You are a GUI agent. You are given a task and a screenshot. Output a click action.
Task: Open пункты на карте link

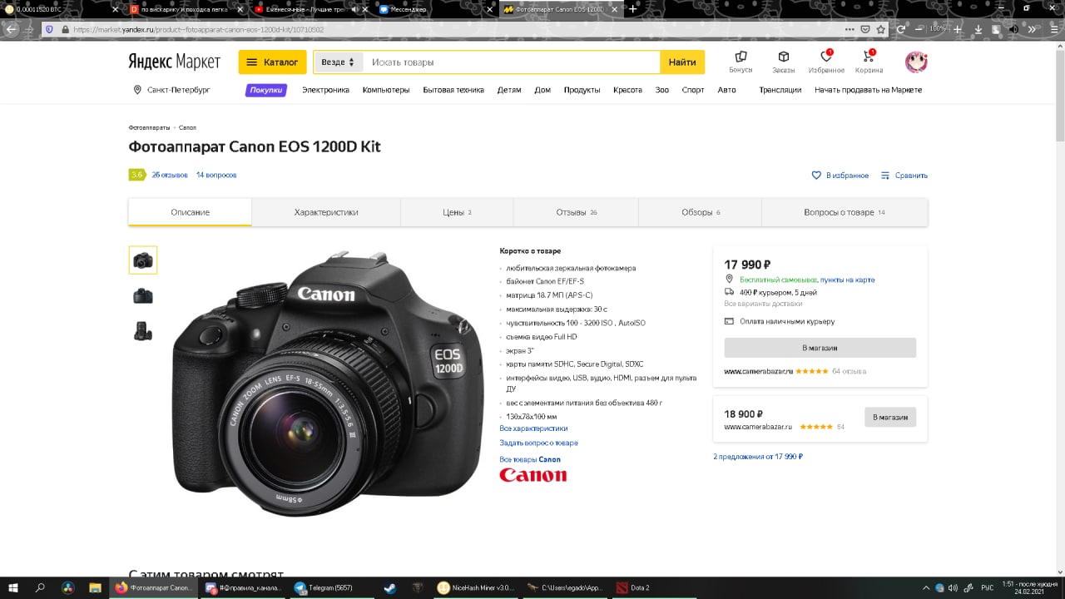pyautogui.click(x=848, y=280)
